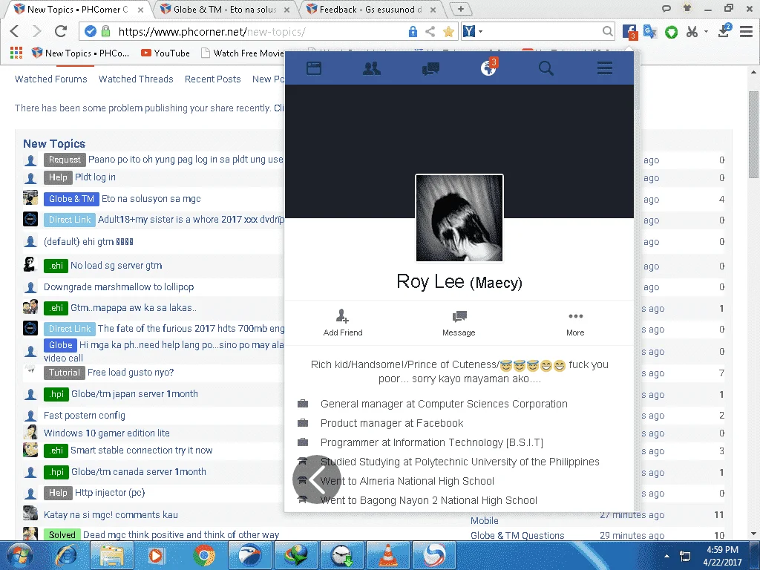Open VLC media player from taskbar
Image resolution: width=760 pixels, height=570 pixels.
(387, 555)
